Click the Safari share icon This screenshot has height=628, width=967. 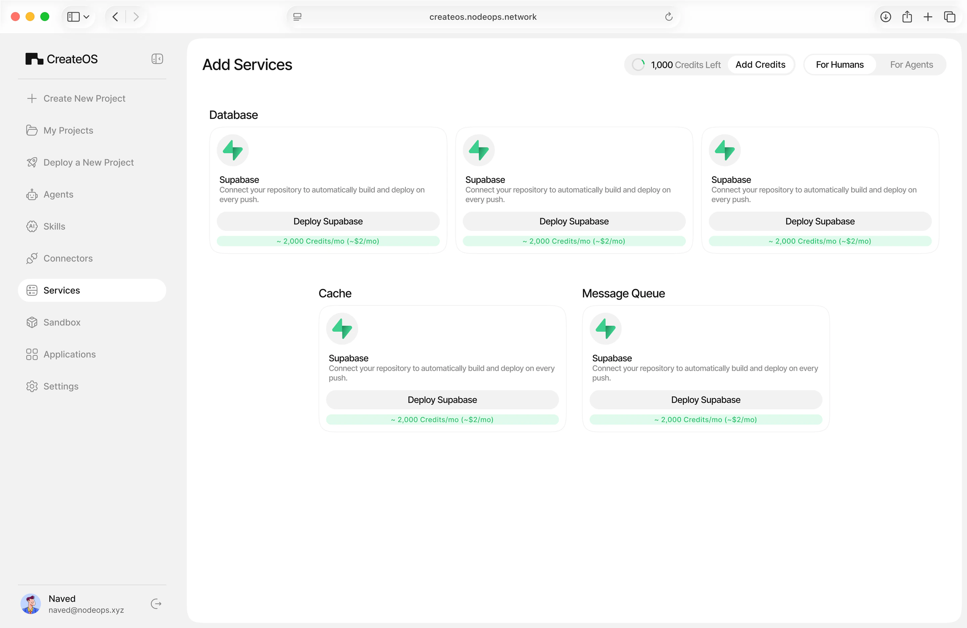[907, 17]
